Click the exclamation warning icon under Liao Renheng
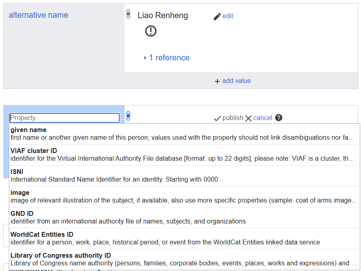Screen dimensions: 361x271 pyautogui.click(x=151, y=31)
